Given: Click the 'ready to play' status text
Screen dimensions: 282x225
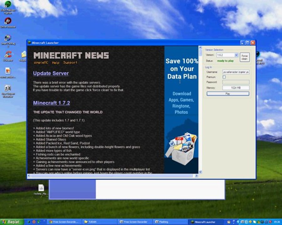Looking at the screenshot, I should pyautogui.click(x=225, y=61).
